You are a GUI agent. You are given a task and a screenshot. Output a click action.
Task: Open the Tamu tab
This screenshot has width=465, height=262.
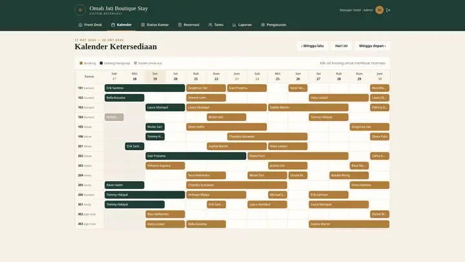pyautogui.click(x=216, y=25)
